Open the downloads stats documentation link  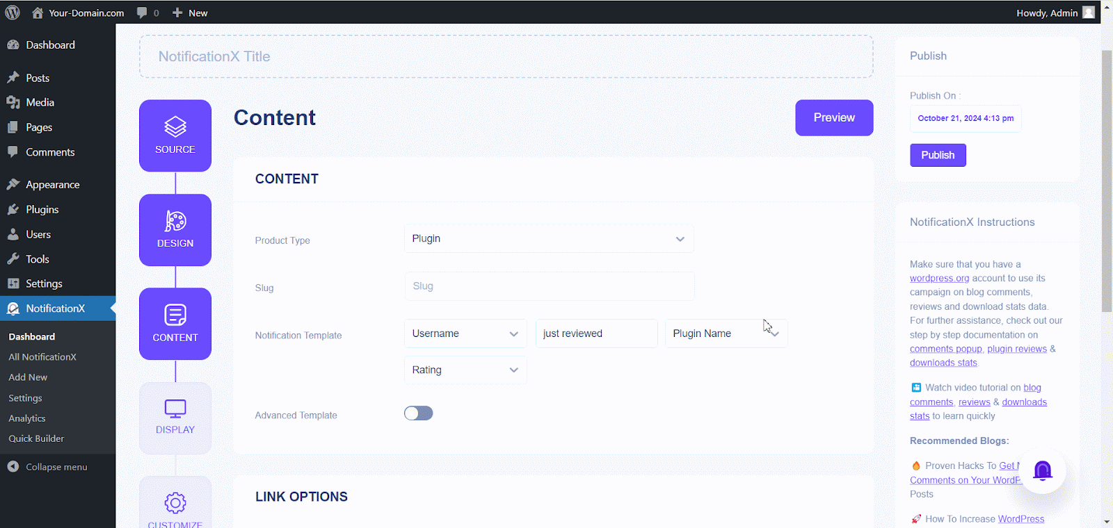[943, 363]
